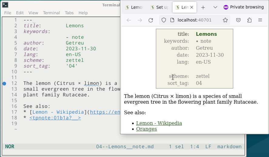
Task: Open the Firefox hamburger application menu
Action: point(260,20)
